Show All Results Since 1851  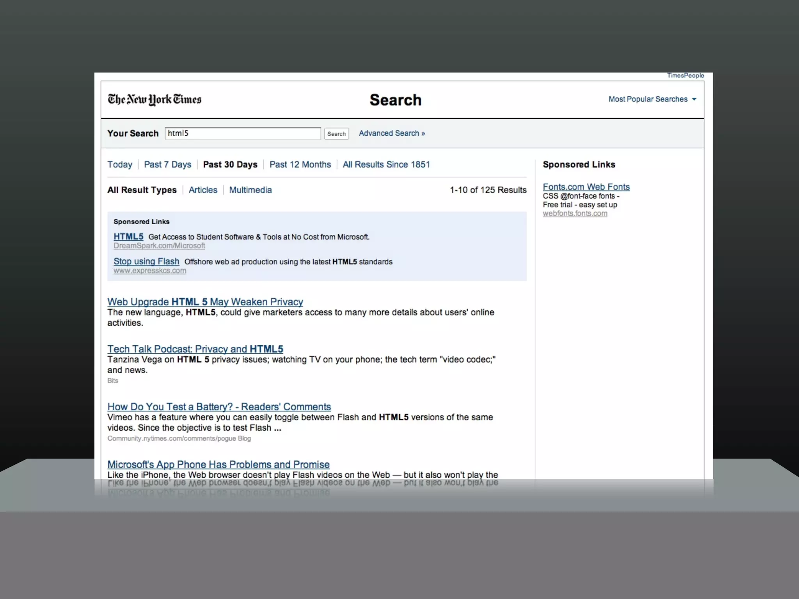tap(386, 165)
